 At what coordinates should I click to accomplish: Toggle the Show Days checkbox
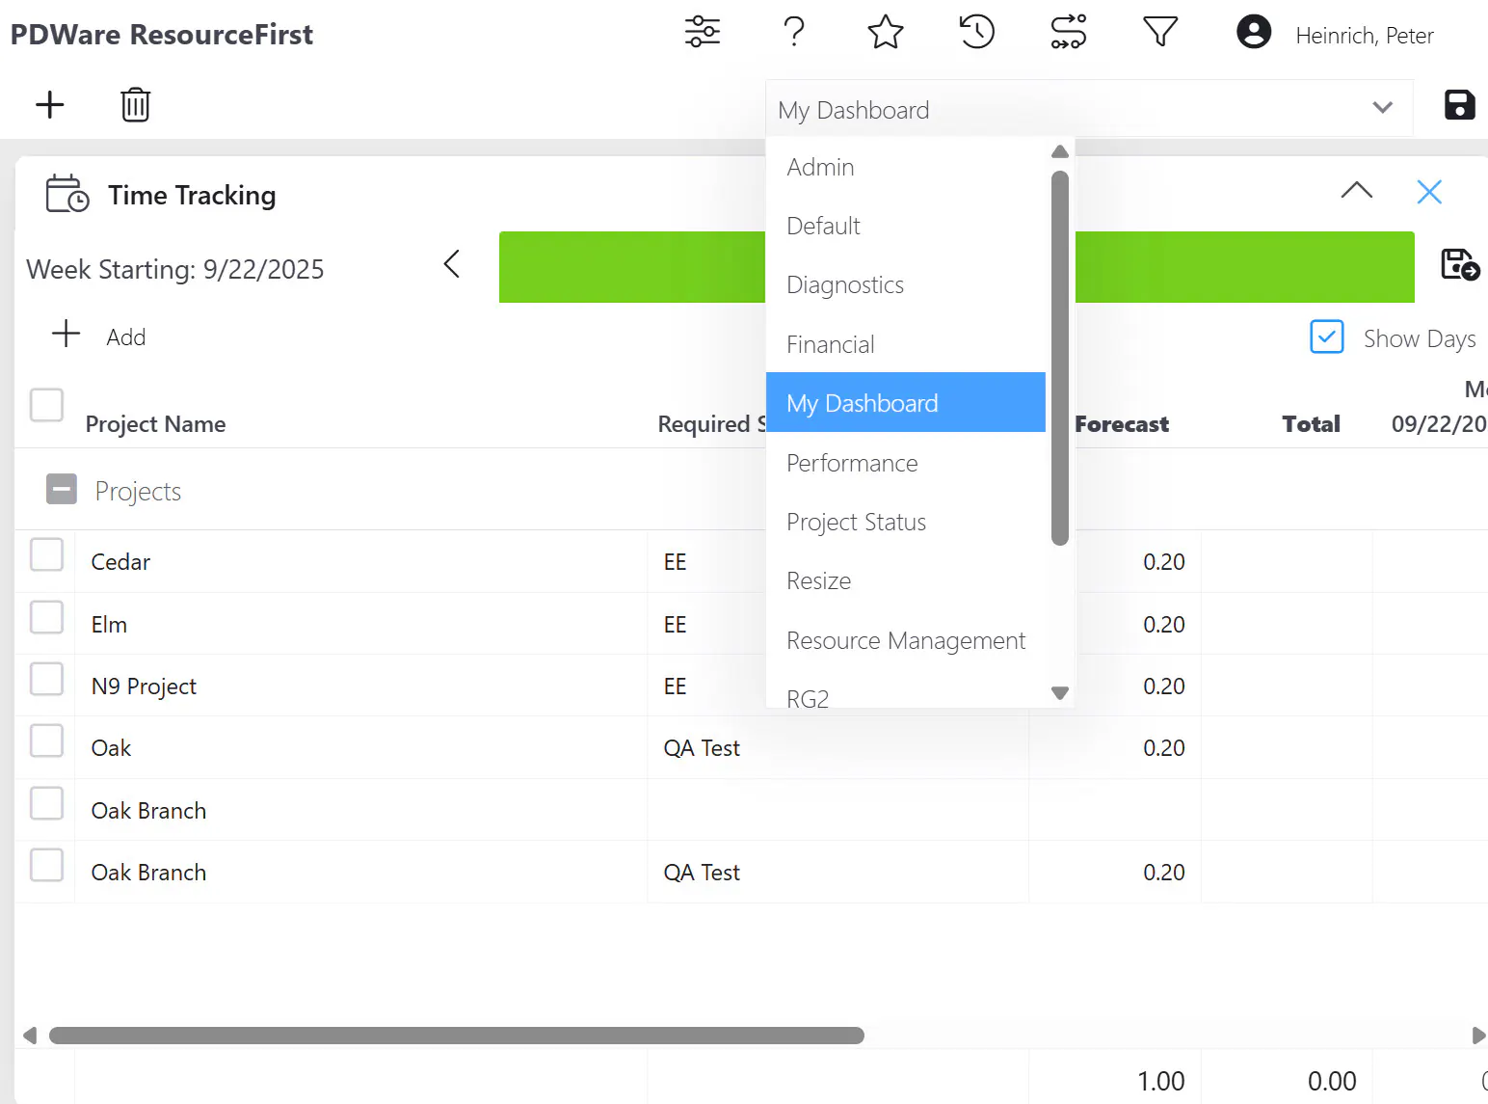[1327, 337]
